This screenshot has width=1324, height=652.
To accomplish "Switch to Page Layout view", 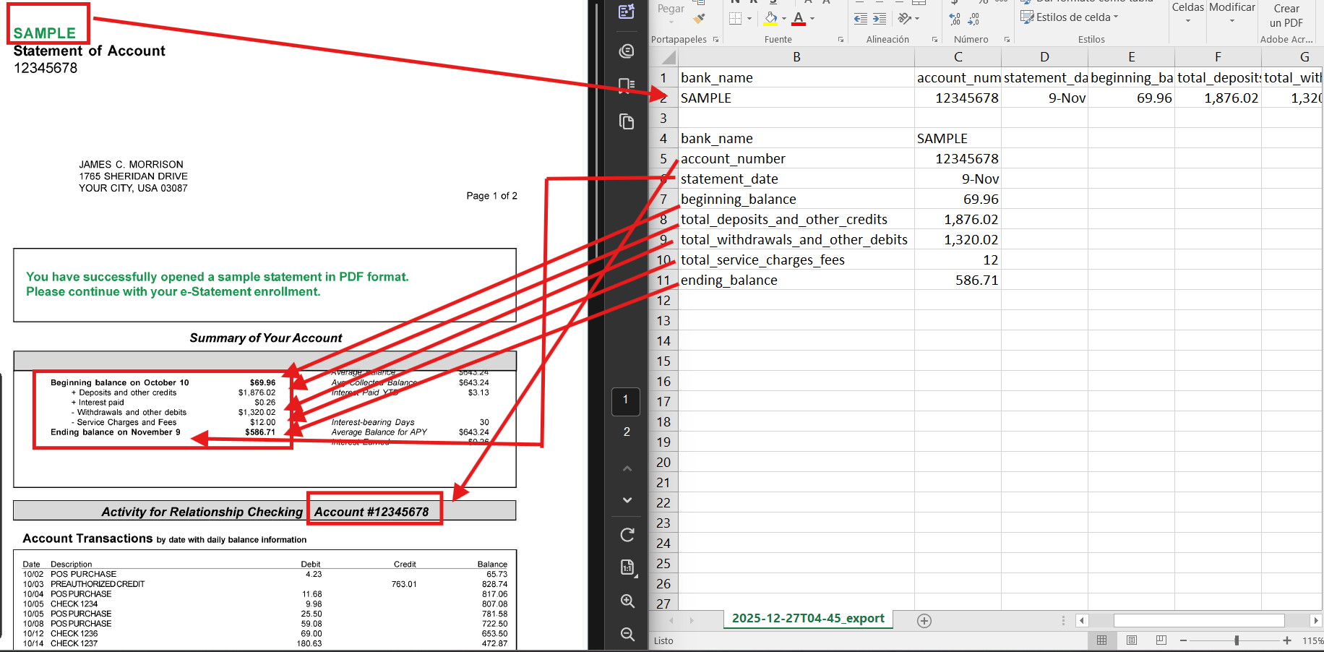I will click(1132, 640).
